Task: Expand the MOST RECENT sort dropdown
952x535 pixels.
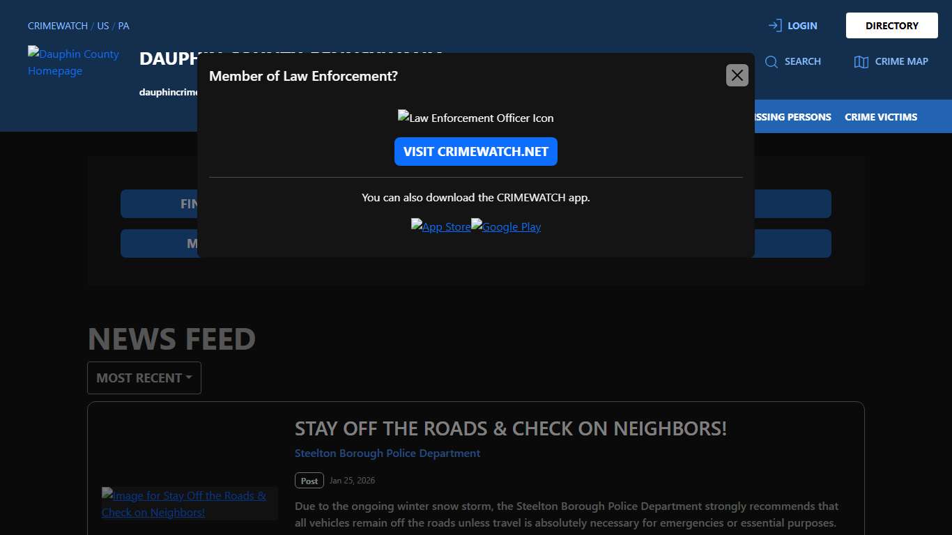Action: tap(144, 377)
